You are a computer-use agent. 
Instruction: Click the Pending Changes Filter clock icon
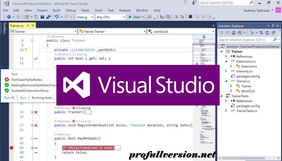[252, 32]
